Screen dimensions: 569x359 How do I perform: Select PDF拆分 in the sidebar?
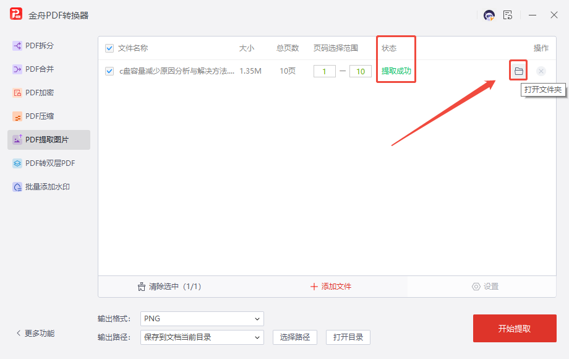click(49, 46)
